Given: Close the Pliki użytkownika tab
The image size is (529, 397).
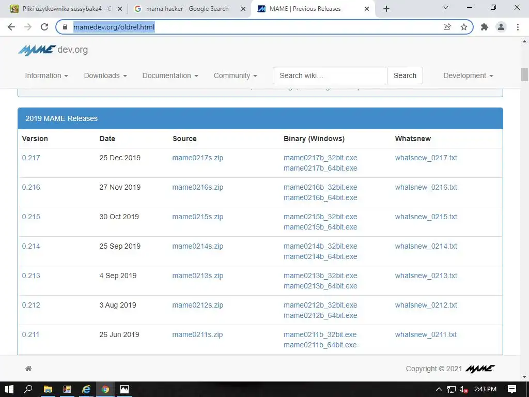Looking at the screenshot, I should pyautogui.click(x=119, y=9).
